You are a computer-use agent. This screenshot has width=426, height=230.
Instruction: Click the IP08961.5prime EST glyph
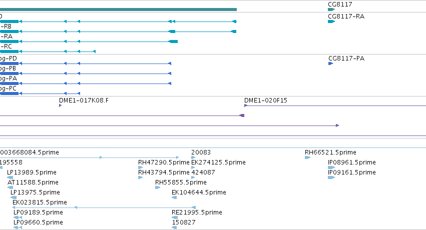(331, 167)
